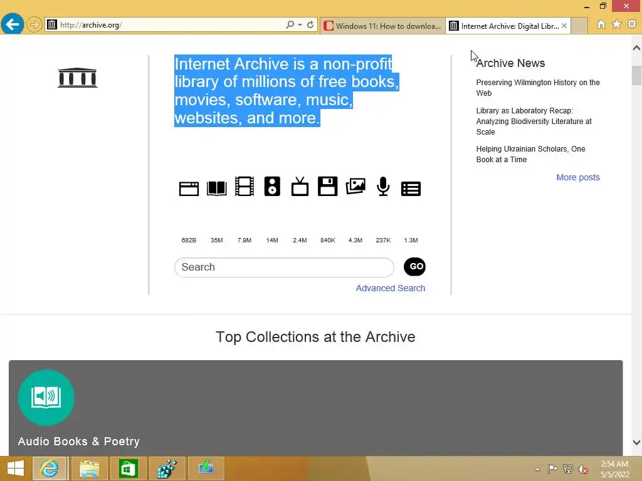Open the download-arrow app on taskbar

coord(206,468)
